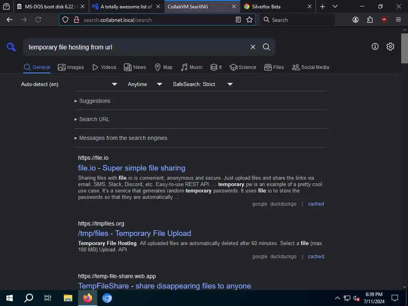Open the notification center icon
This screenshot has height=306, width=408.
[395, 298]
